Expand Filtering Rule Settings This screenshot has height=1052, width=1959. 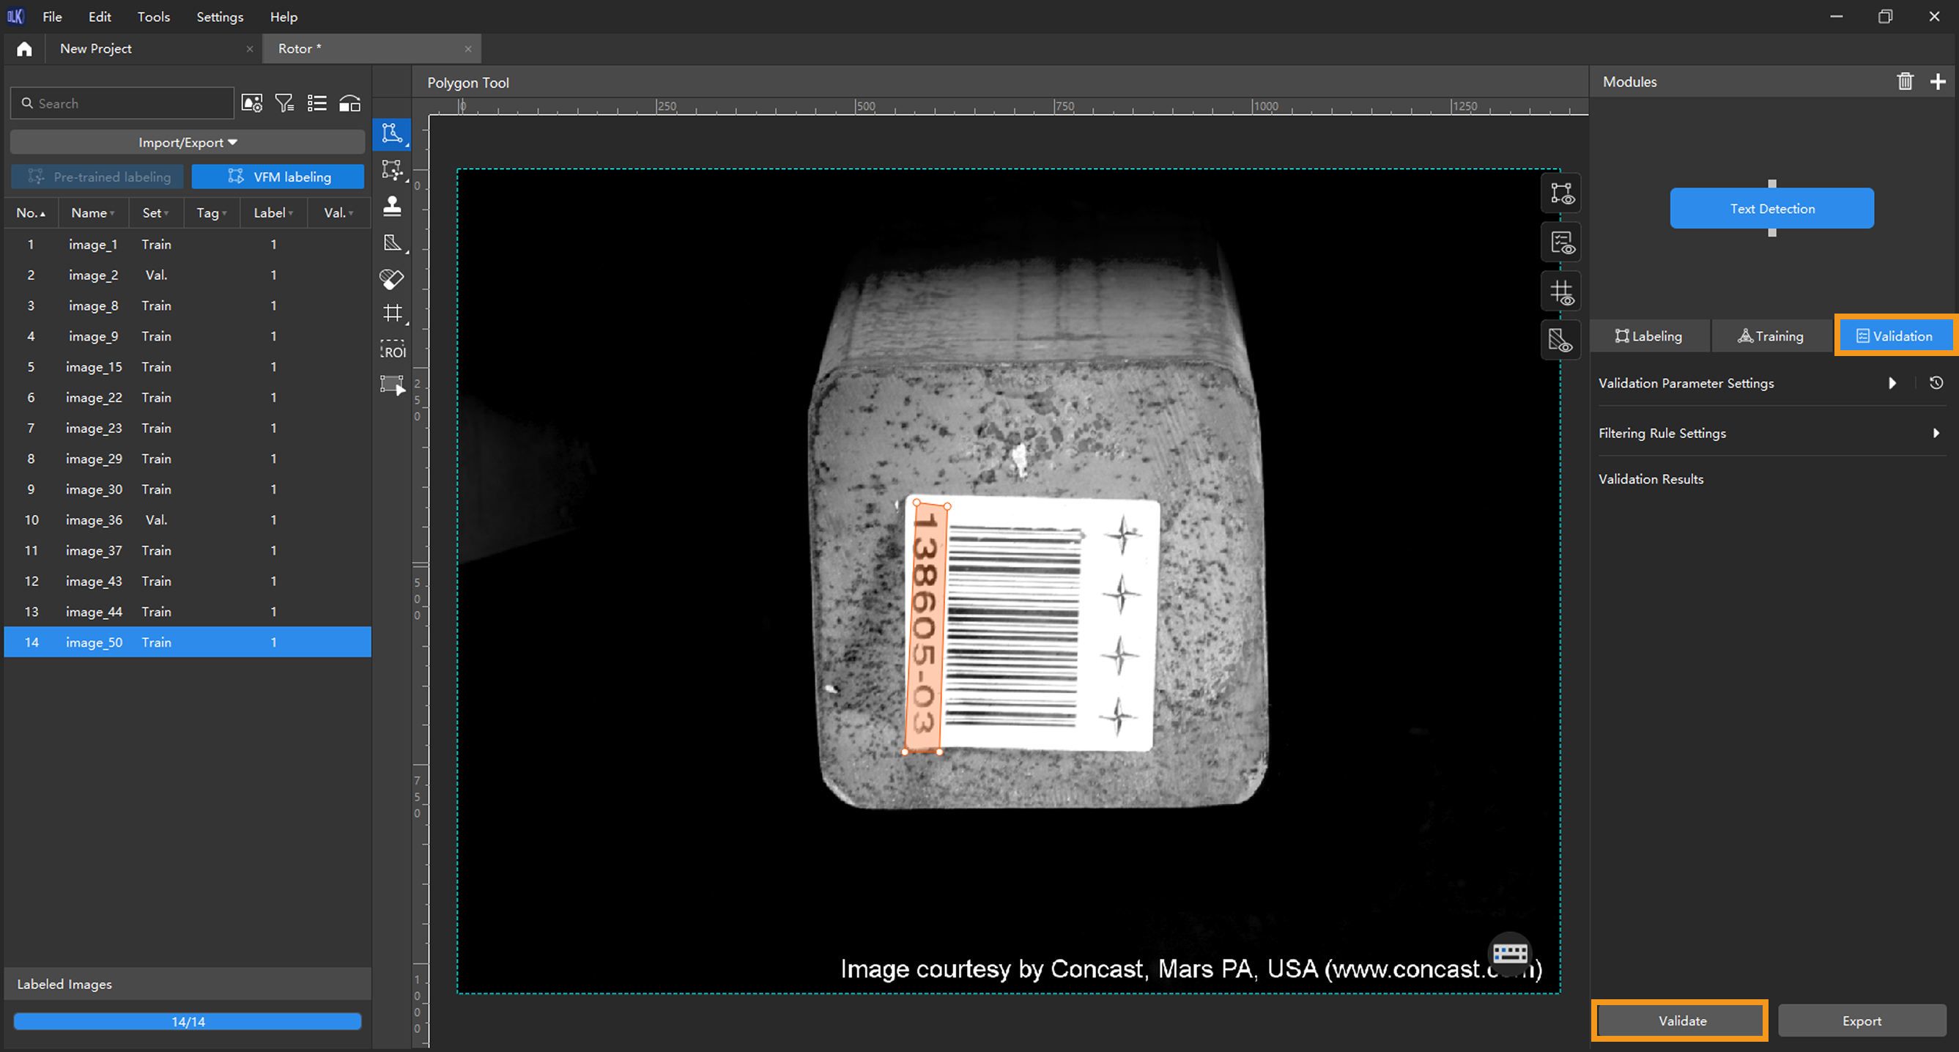tap(1936, 433)
